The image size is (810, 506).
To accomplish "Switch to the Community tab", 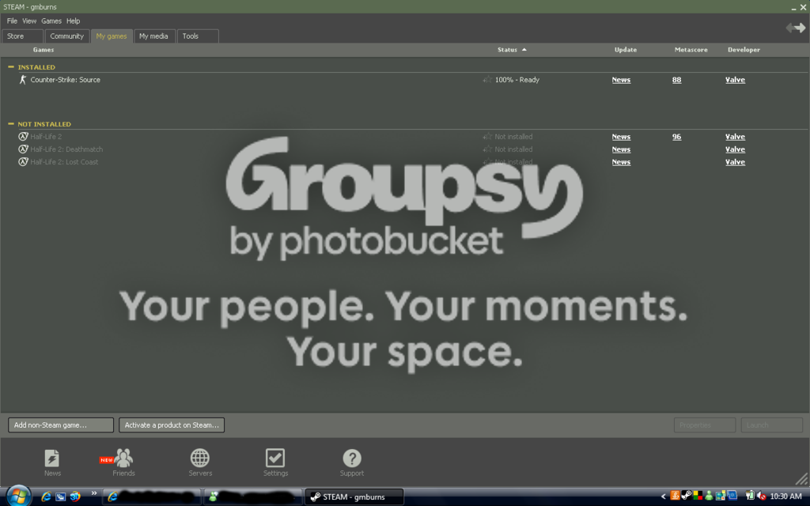I will click(x=66, y=36).
